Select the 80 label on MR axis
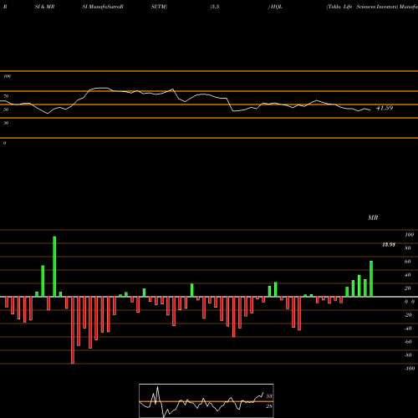The height and width of the screenshot is (418, 418). point(408,248)
